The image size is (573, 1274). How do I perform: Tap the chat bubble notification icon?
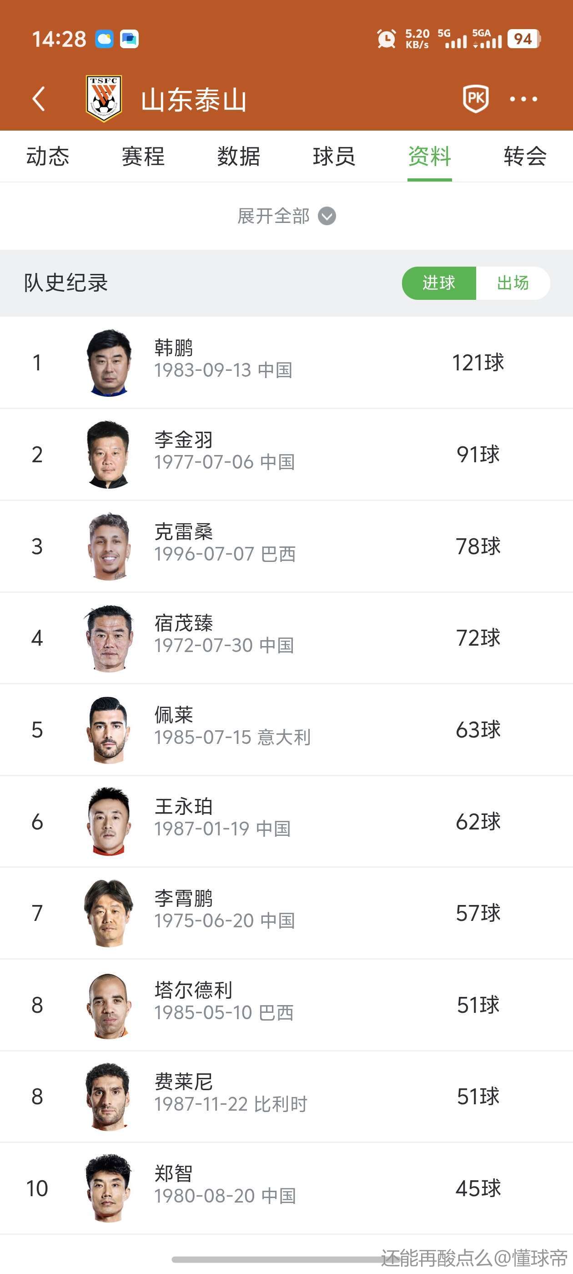[x=130, y=39]
